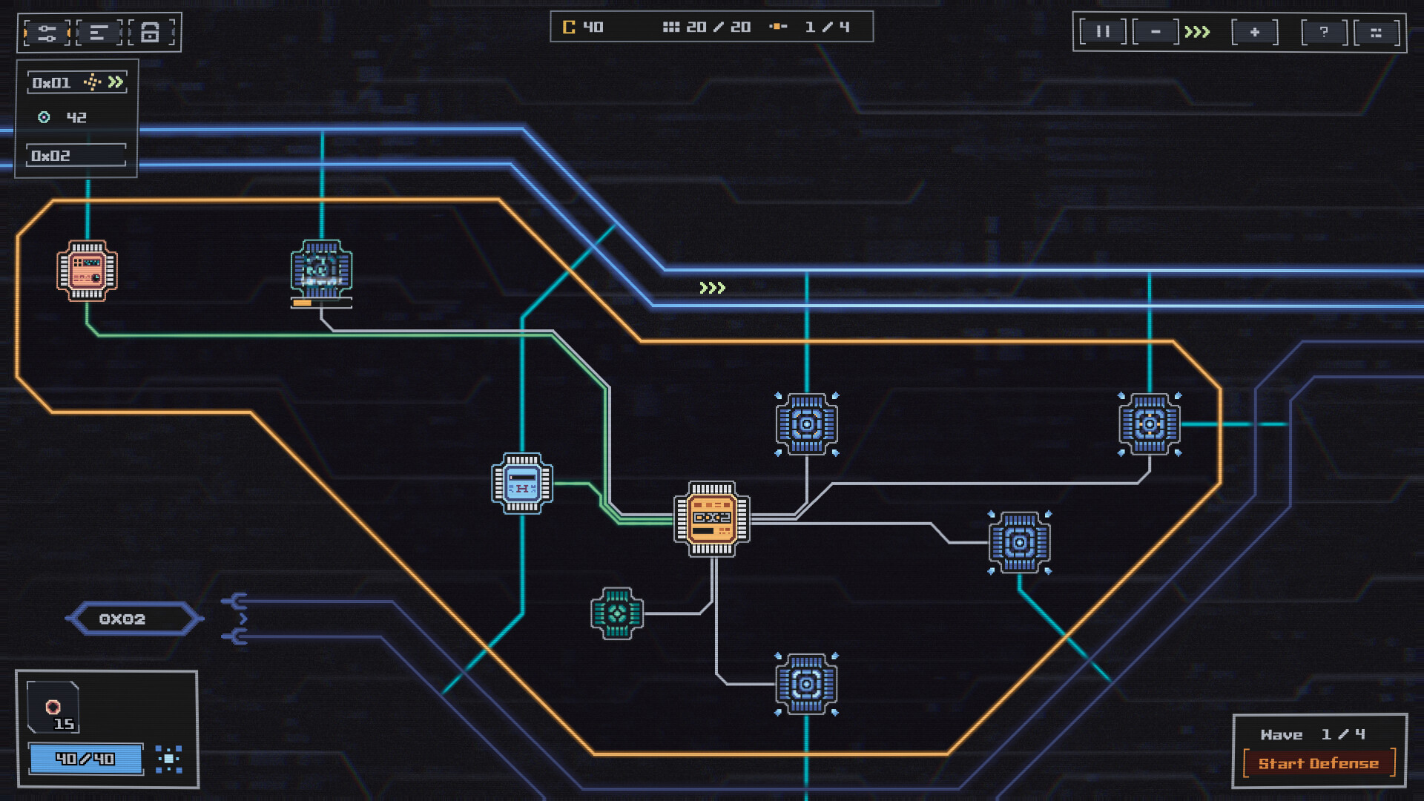Open the list log icon

point(99,33)
